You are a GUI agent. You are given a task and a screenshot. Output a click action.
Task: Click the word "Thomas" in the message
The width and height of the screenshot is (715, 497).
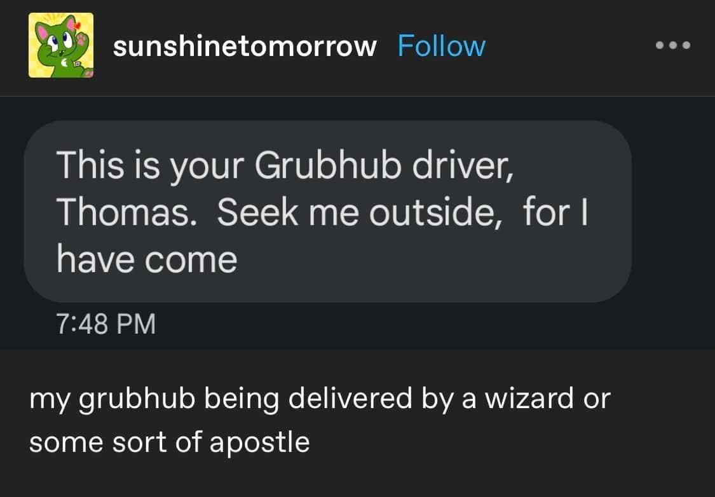pyautogui.click(x=124, y=214)
